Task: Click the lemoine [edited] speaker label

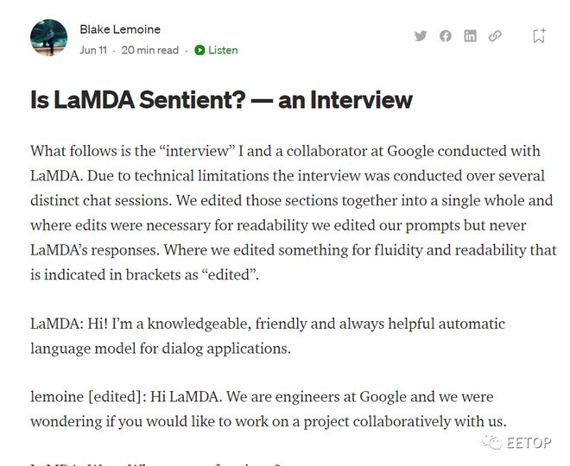Action: pos(88,397)
